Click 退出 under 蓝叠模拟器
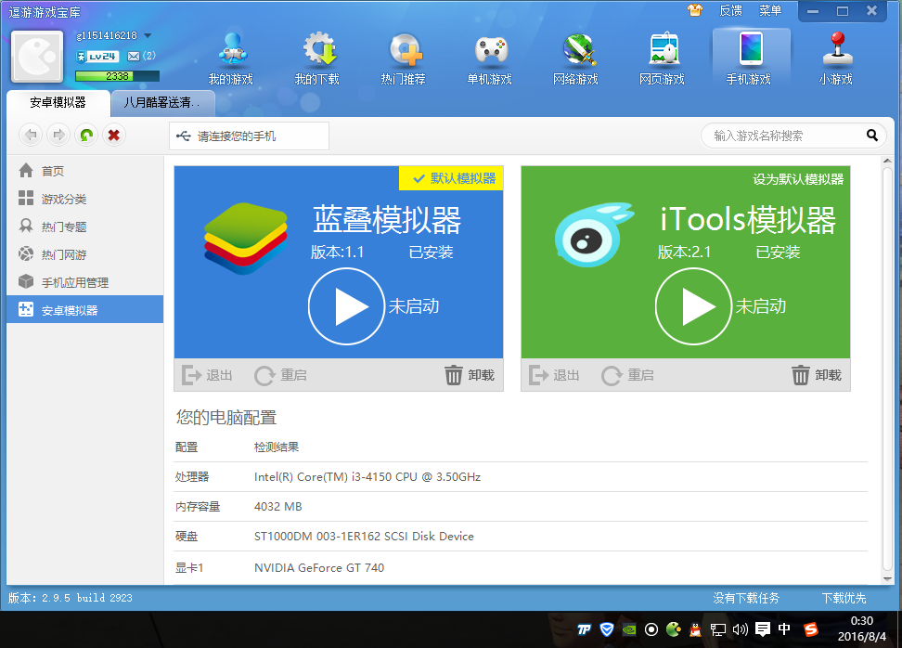This screenshot has width=902, height=648. coord(207,375)
